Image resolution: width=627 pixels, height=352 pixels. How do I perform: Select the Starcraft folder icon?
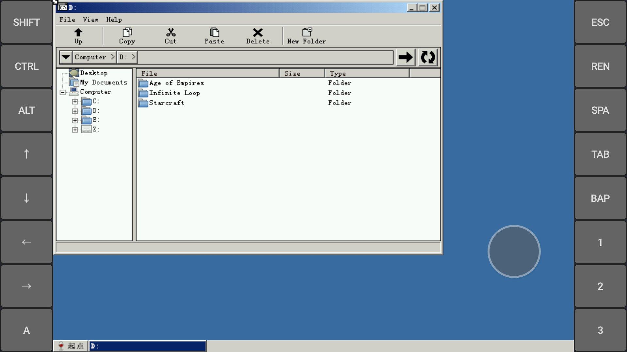143,103
